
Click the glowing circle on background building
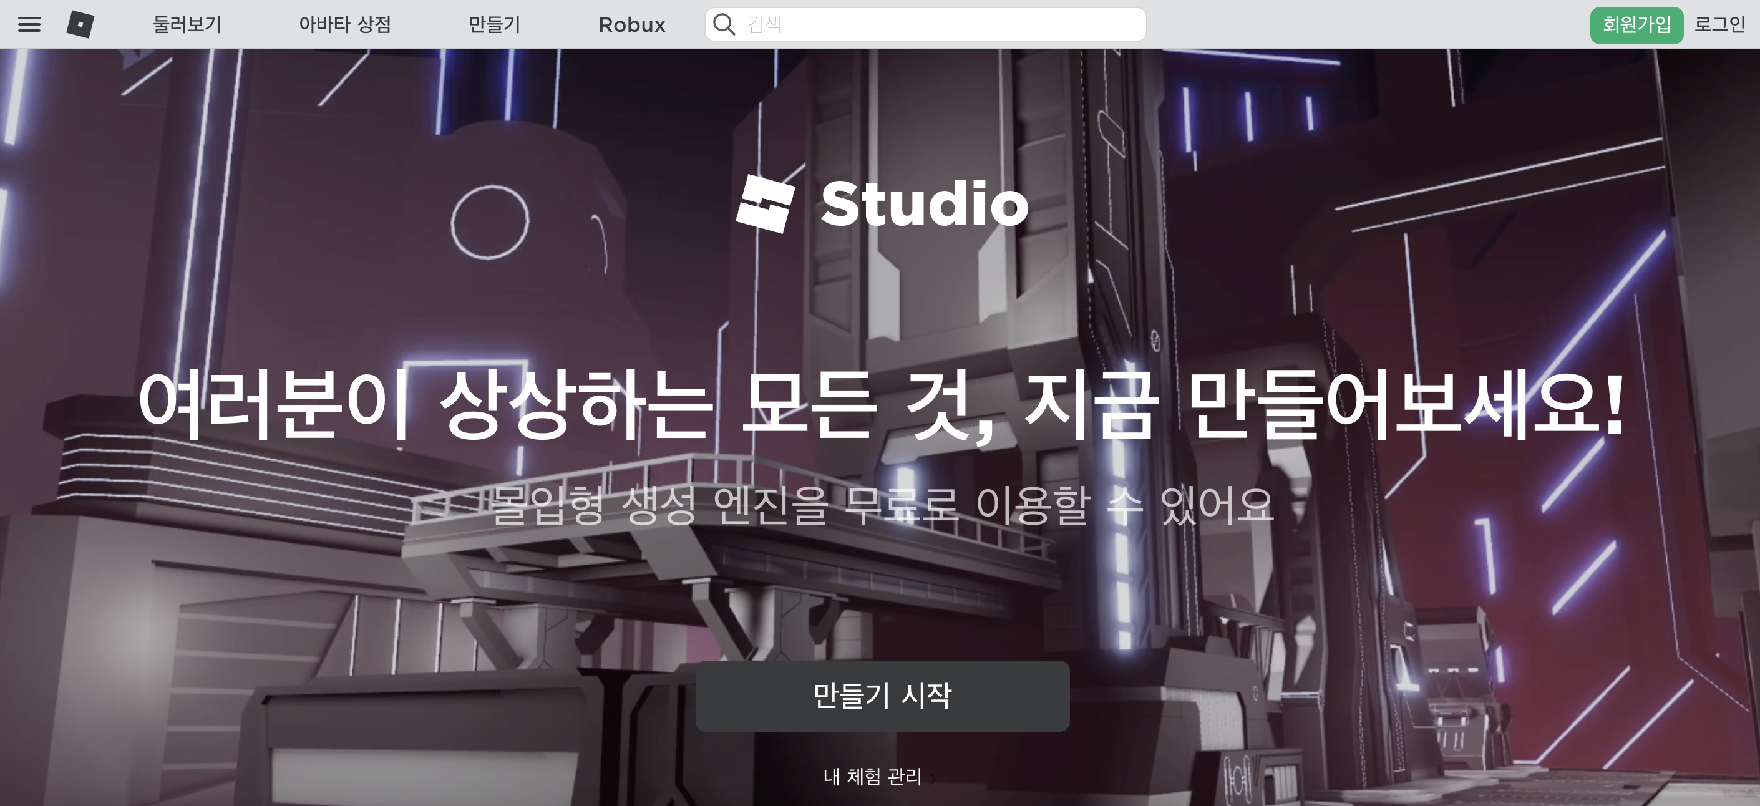pyautogui.click(x=489, y=221)
